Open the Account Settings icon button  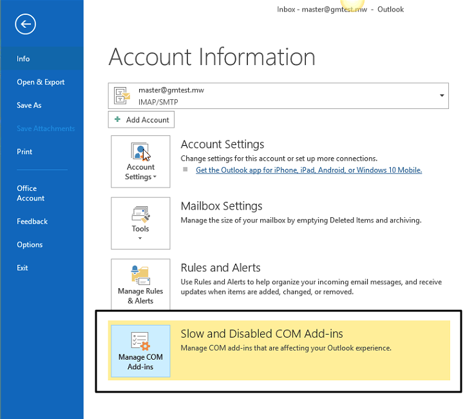[x=140, y=161]
